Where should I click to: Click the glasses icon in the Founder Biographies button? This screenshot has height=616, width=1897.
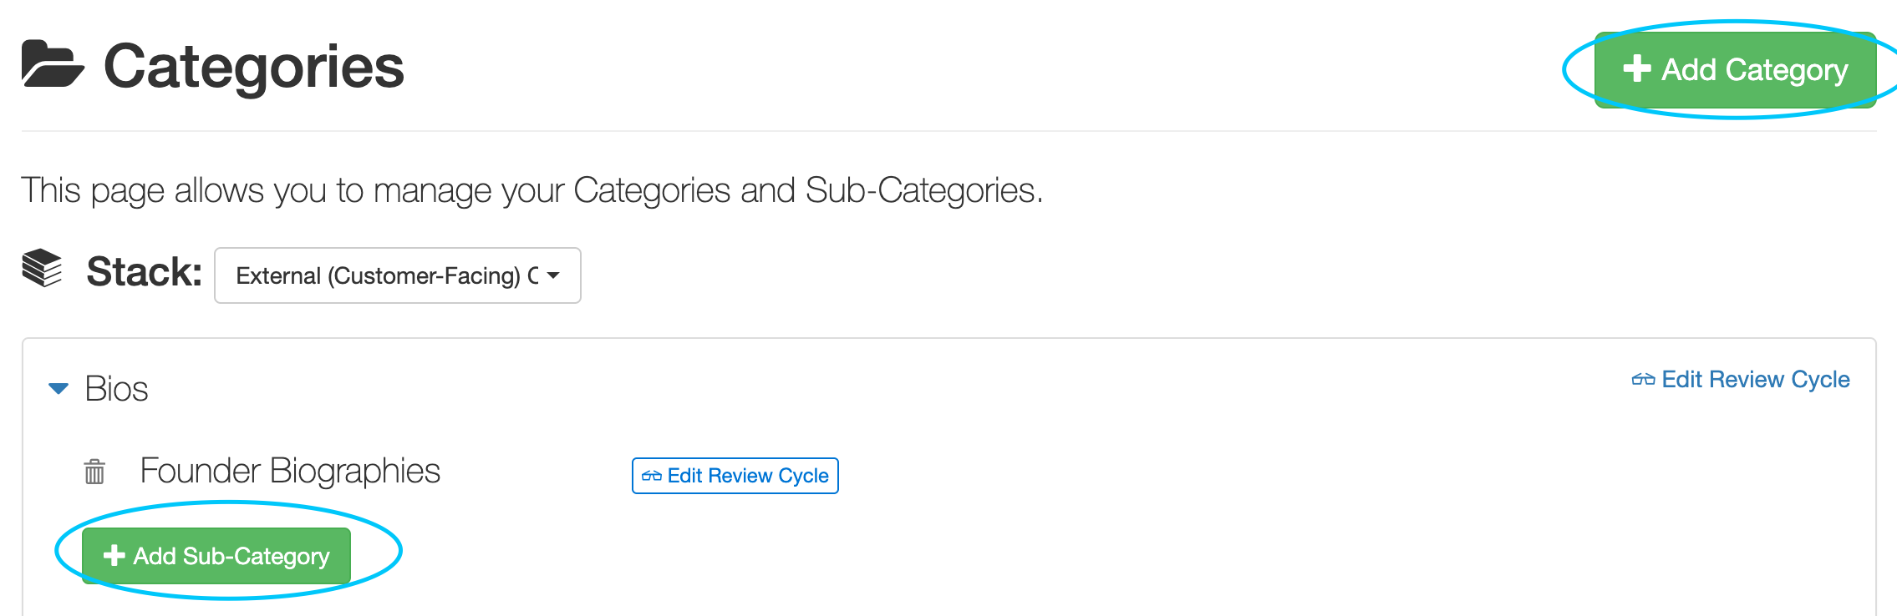(652, 476)
